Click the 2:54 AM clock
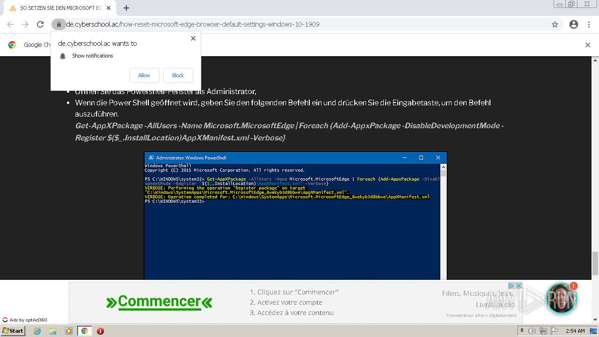This screenshot has height=337, width=599. pos(575,331)
